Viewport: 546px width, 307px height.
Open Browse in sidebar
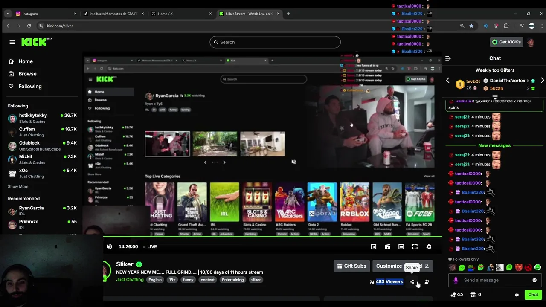point(27,74)
